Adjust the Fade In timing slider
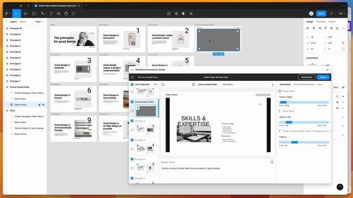Viewport: 353px width, 198px height. tap(304, 142)
